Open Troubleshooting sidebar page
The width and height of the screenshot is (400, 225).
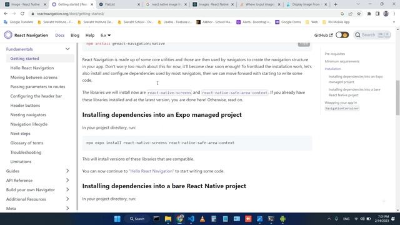tap(26, 152)
